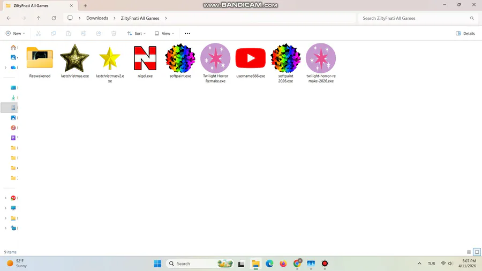
Task: Click the Search ZiltyFnati All Games field
Action: tap(418, 18)
